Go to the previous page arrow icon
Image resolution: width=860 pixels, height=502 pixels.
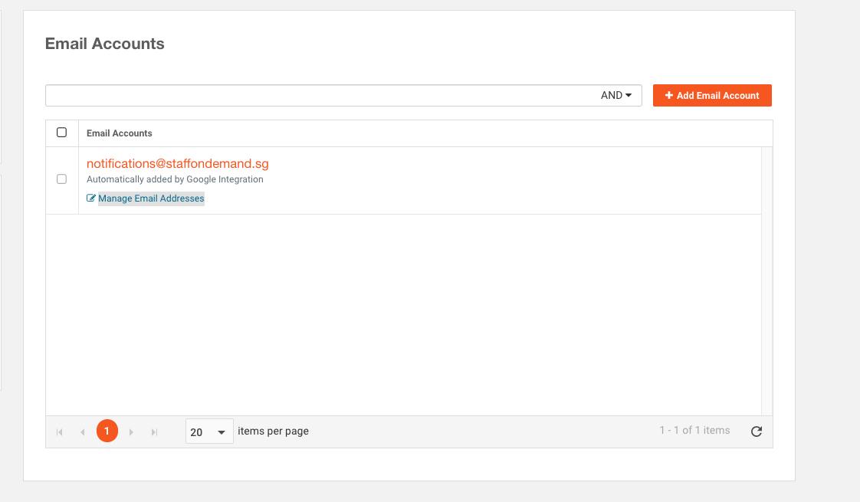tap(83, 432)
